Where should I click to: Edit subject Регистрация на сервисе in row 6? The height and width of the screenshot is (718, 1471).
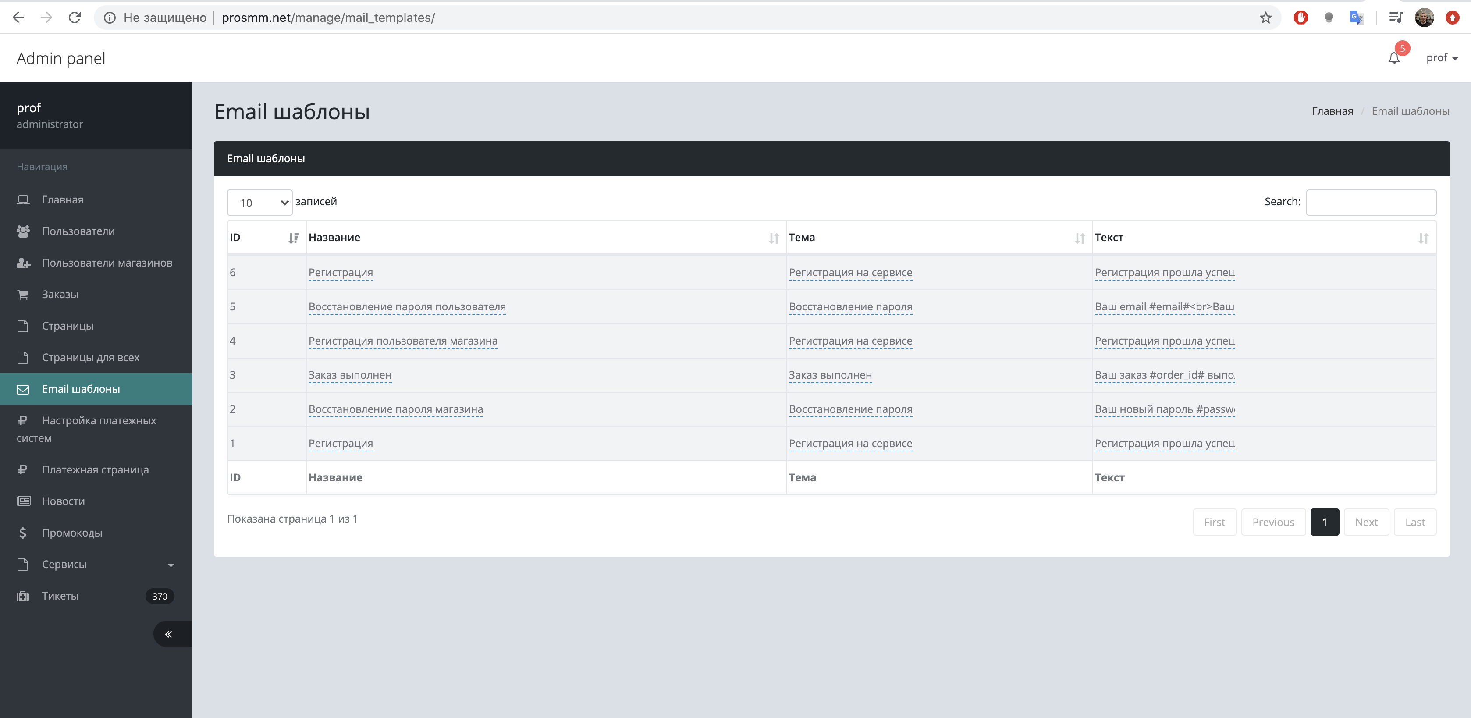850,273
